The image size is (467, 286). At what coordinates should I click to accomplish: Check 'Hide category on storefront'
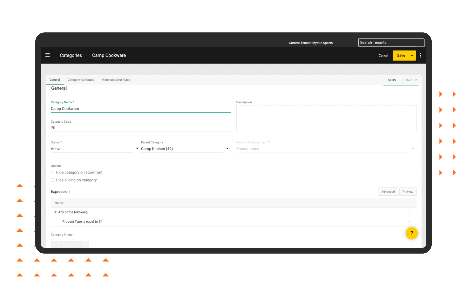pyautogui.click(x=53, y=172)
